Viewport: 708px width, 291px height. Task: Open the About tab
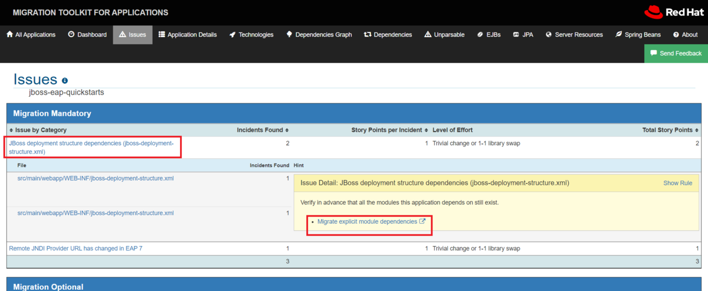click(686, 35)
